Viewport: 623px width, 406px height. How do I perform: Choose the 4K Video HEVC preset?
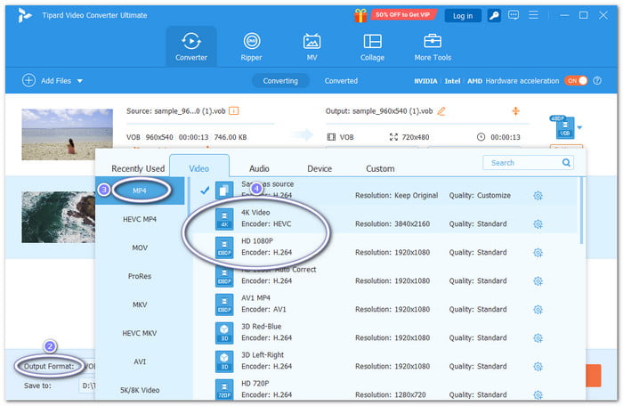pos(384,219)
